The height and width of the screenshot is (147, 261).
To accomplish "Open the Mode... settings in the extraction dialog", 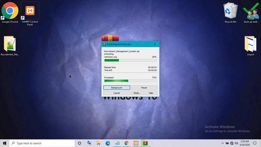I will coord(137,93).
